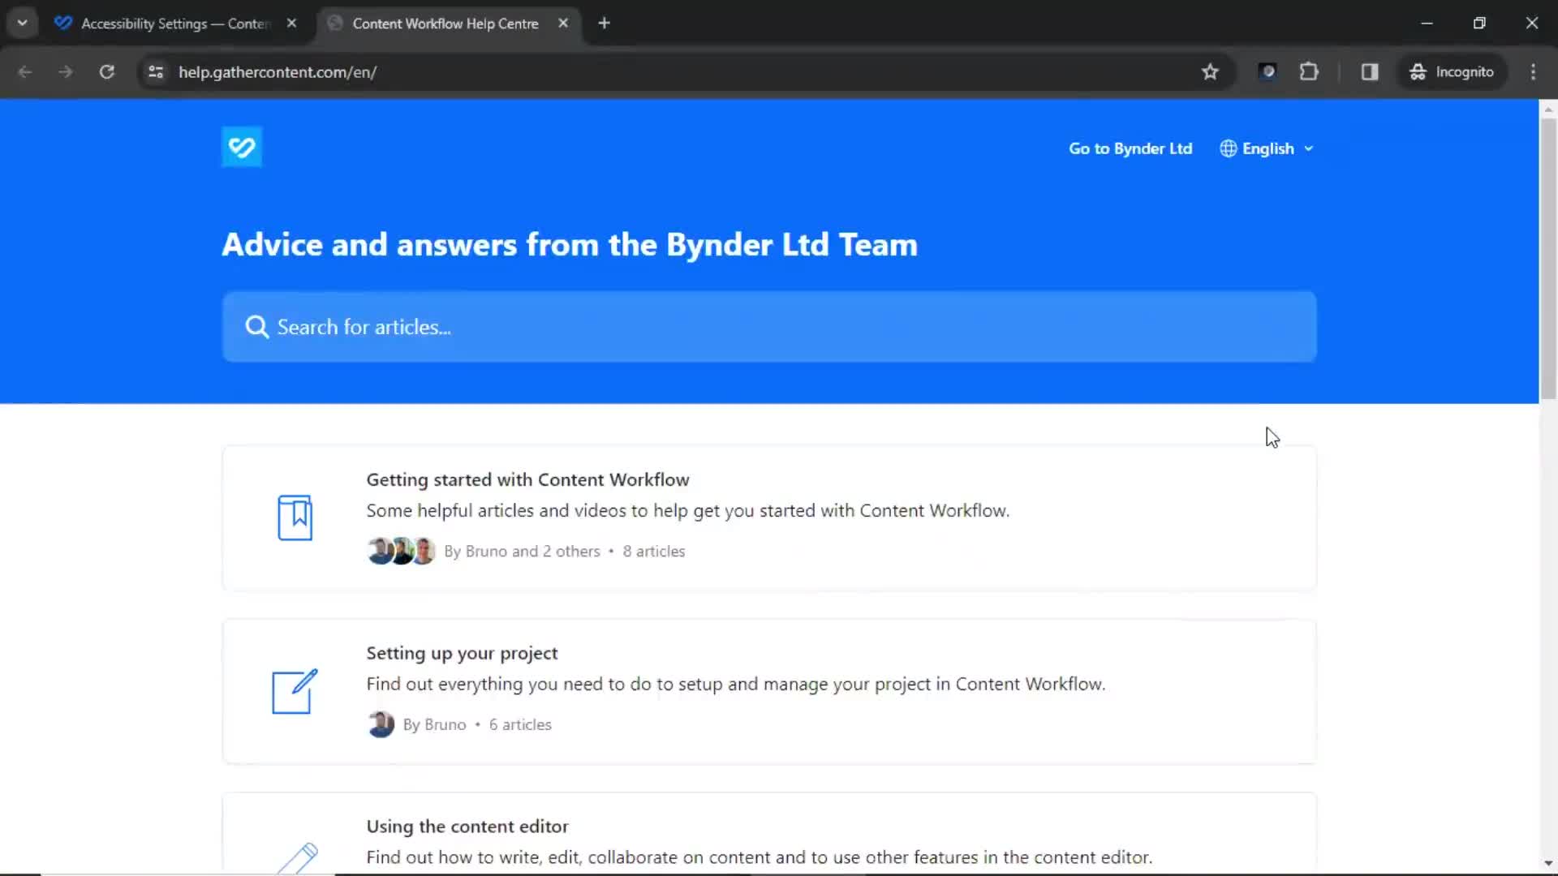1558x876 pixels.
Task: Click Getting started with Content Workflow link
Action: click(x=528, y=479)
